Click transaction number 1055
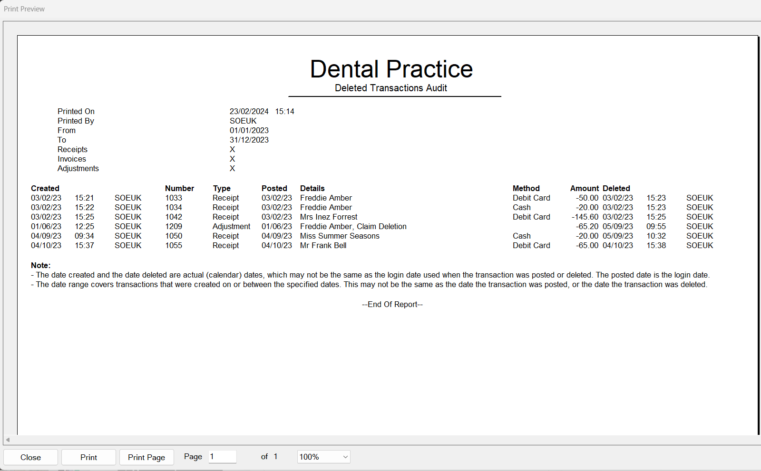The height and width of the screenshot is (471, 761). pos(174,245)
